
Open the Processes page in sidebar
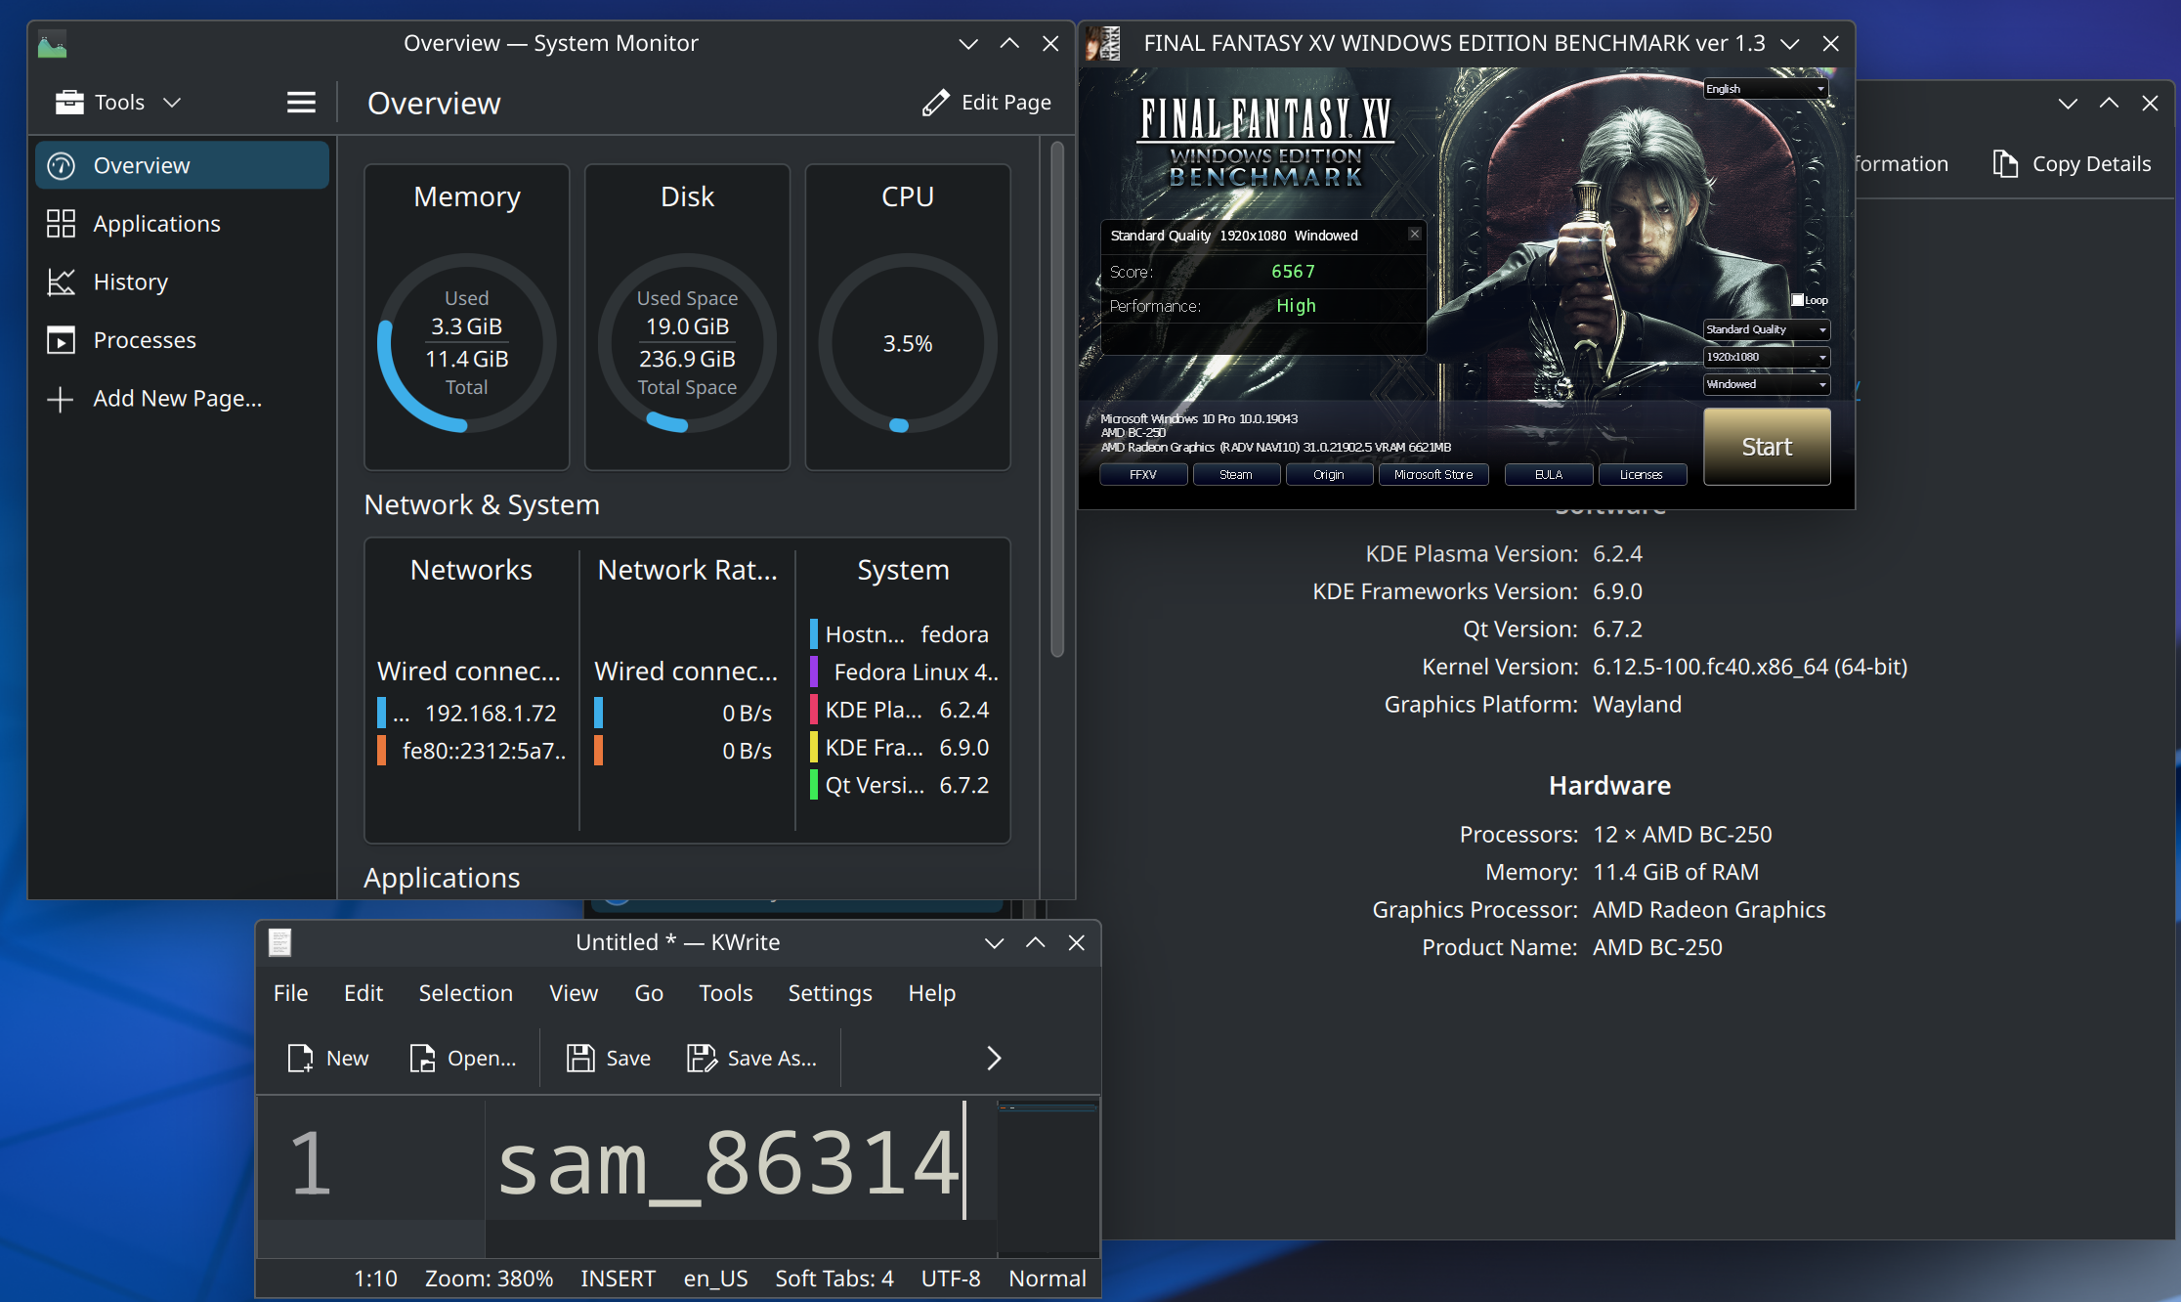183,340
